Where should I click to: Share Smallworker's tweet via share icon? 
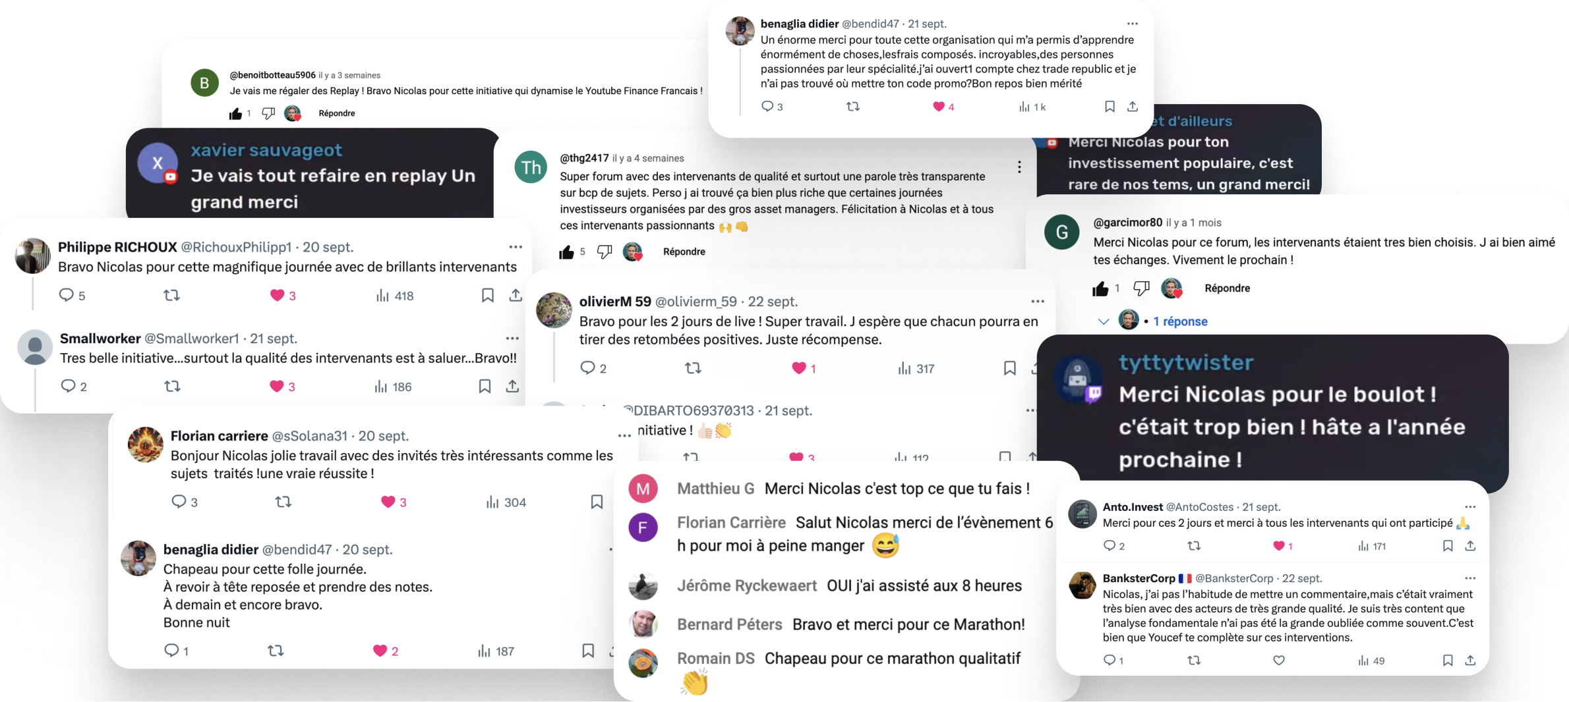pos(512,387)
